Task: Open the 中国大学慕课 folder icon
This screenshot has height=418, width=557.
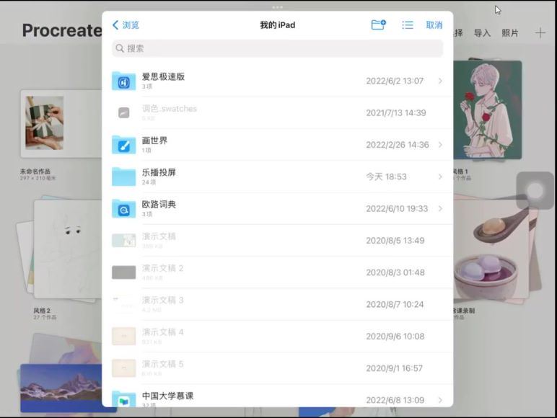Action: pyautogui.click(x=123, y=399)
